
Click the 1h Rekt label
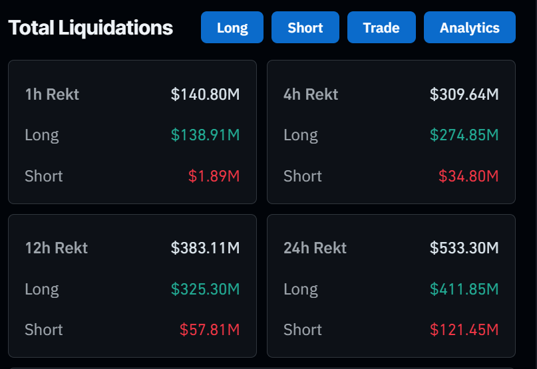tap(52, 94)
